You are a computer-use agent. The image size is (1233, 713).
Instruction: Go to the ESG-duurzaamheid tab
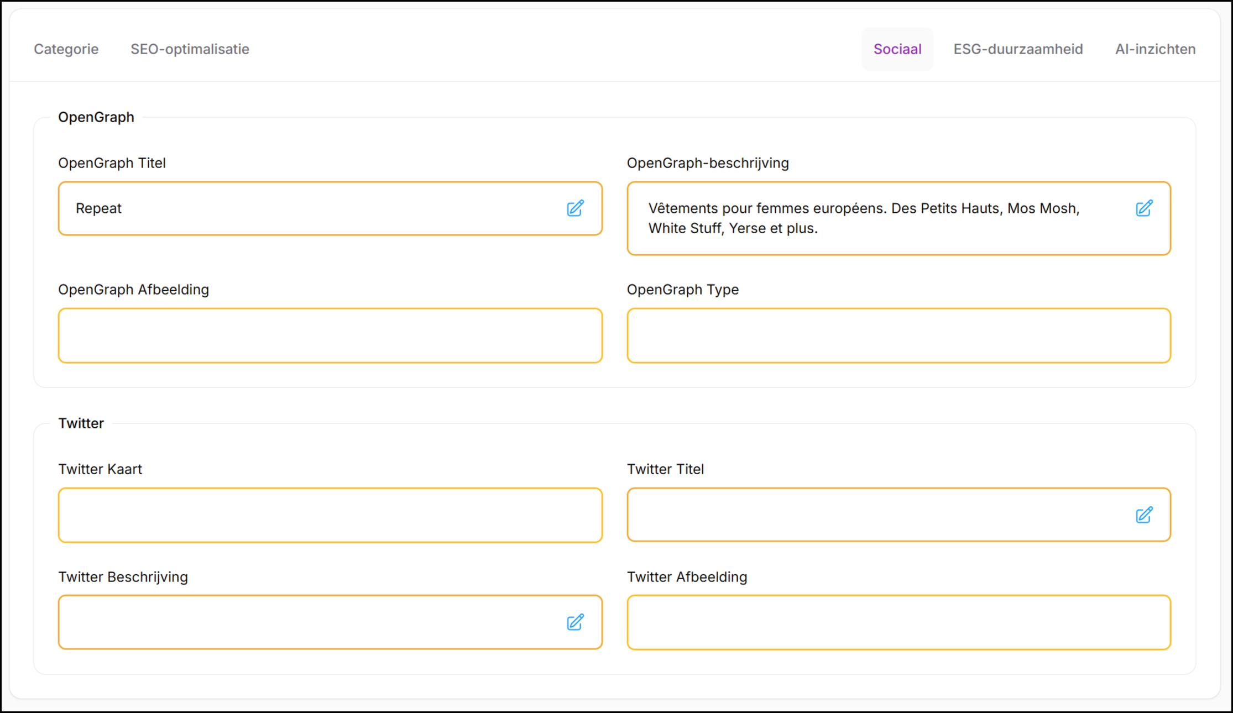1018,49
